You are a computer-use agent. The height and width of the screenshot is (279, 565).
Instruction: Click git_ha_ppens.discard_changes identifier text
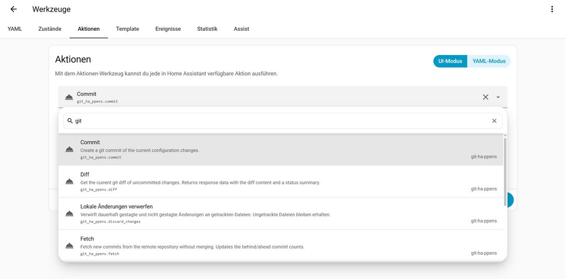[110, 221]
